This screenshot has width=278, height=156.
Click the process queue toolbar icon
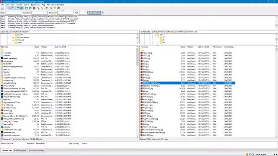pyautogui.click(x=30, y=8)
